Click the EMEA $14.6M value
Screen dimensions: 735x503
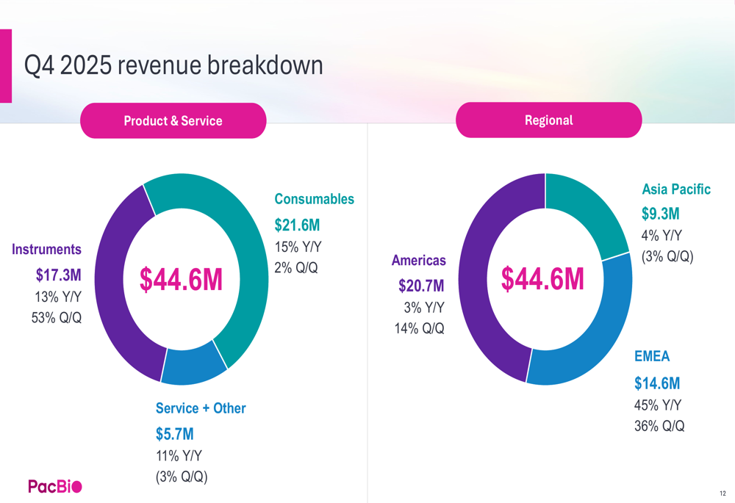click(657, 383)
